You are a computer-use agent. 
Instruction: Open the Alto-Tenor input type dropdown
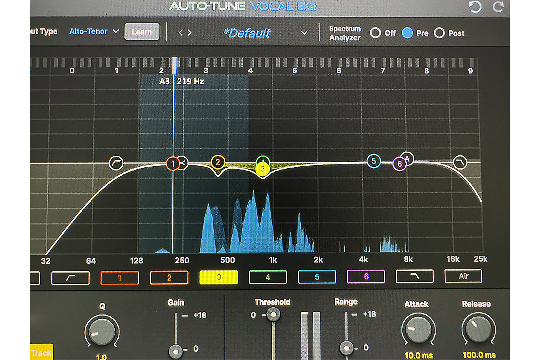[94, 31]
